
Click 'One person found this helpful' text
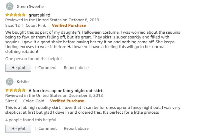point(33,59)
